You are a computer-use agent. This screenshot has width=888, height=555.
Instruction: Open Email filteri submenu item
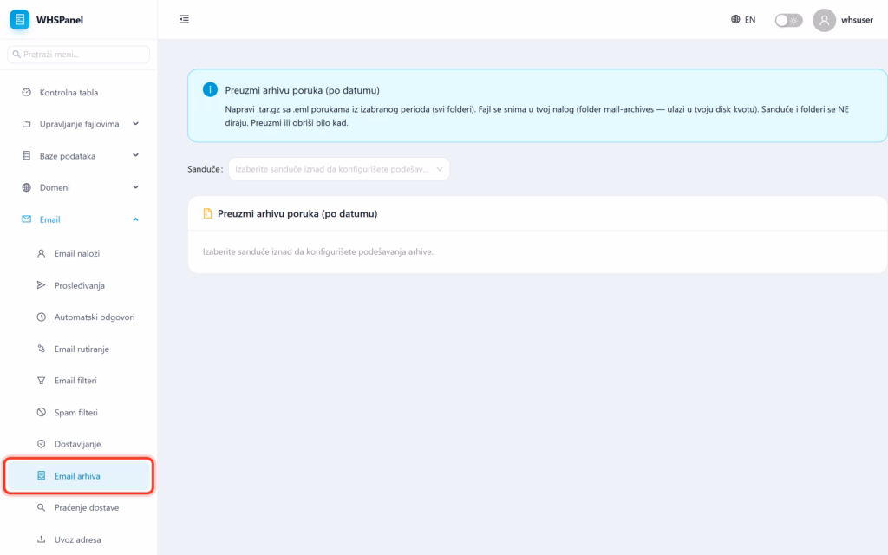[79, 381]
